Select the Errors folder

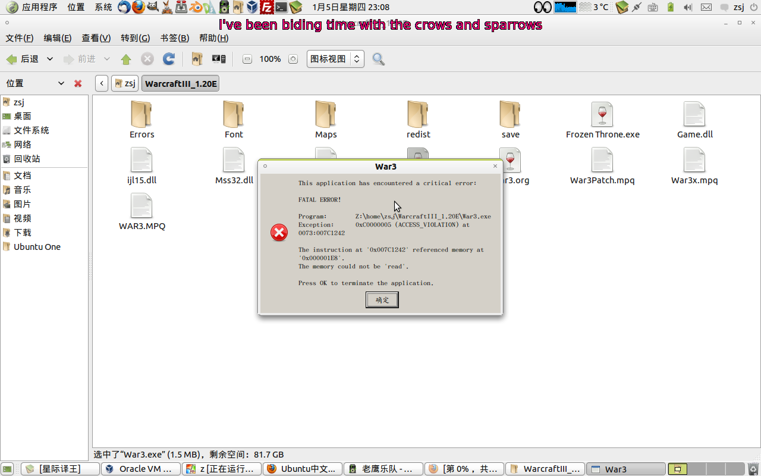point(141,120)
